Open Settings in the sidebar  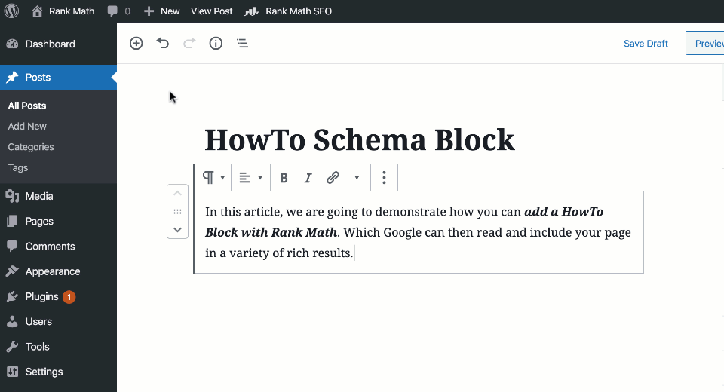click(x=58, y=372)
